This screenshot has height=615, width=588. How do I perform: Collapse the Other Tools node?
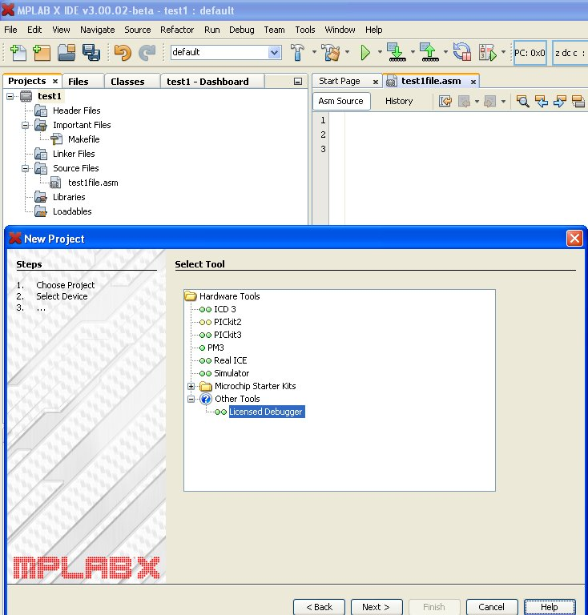[x=191, y=399]
